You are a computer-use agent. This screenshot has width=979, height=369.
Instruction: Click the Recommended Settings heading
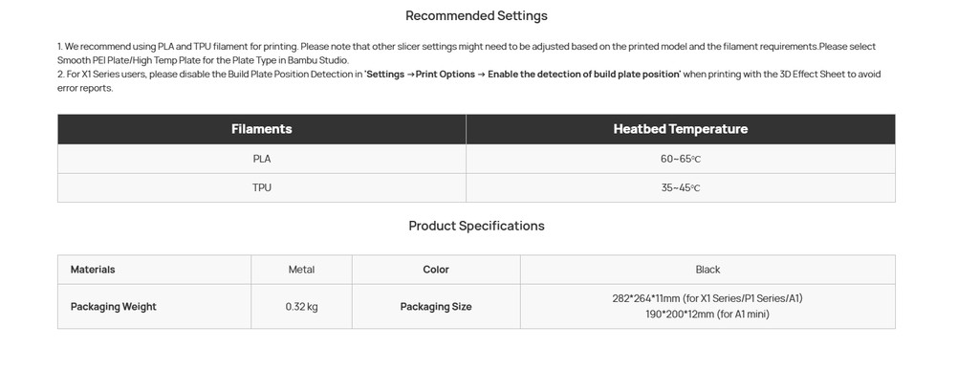click(x=476, y=15)
